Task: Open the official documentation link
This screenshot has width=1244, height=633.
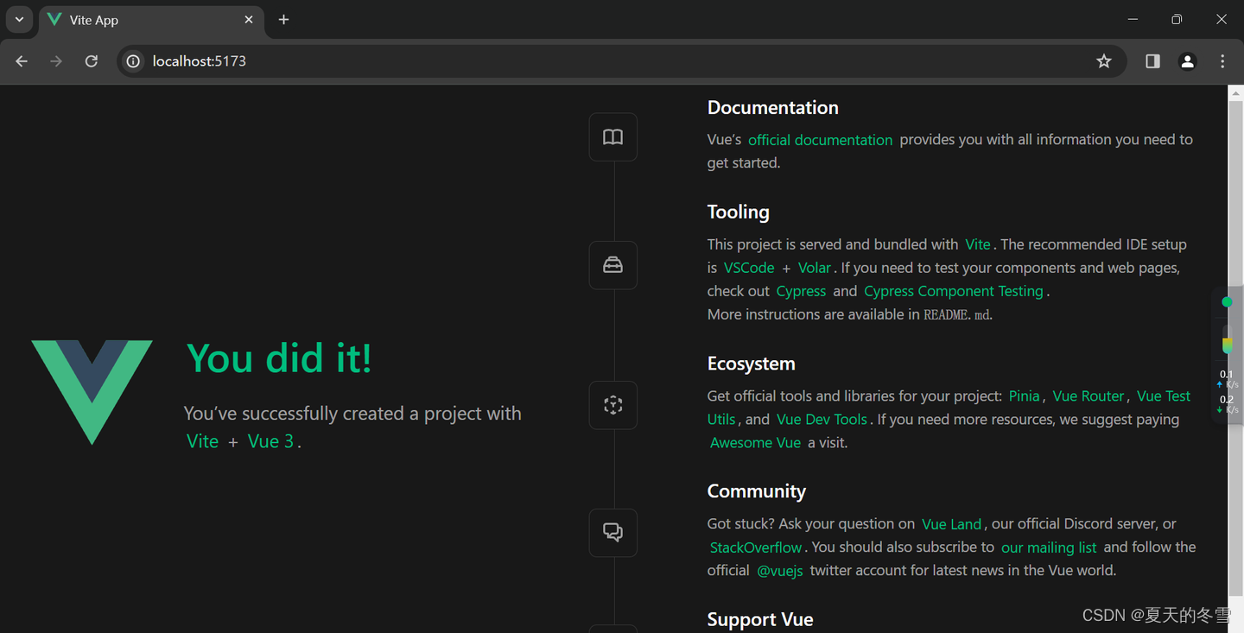Action: [820, 140]
